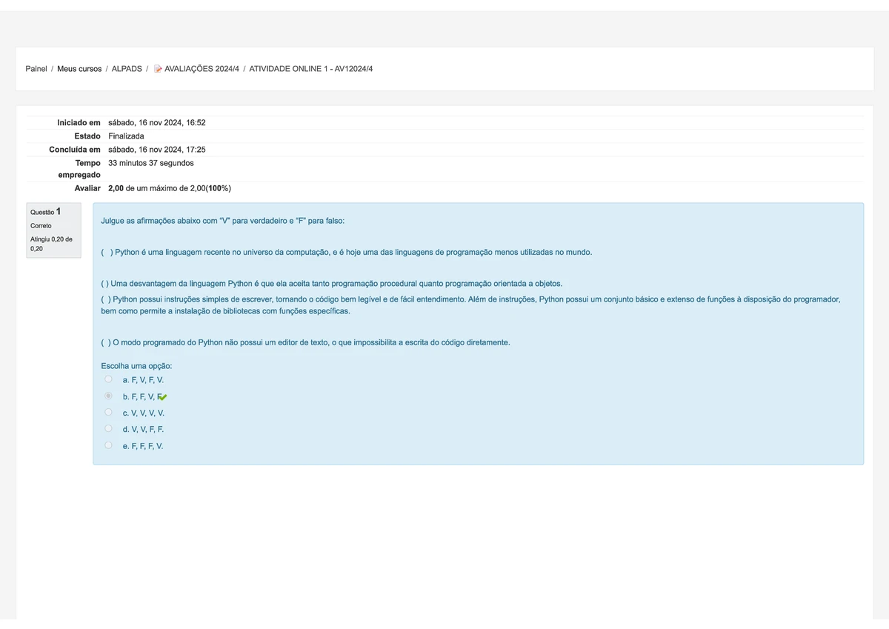Click ATIVIDADE ONLINE 1 - AV12024/4 breadcrumb

(311, 69)
